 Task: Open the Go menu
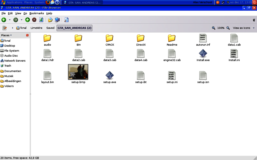tap(25, 13)
